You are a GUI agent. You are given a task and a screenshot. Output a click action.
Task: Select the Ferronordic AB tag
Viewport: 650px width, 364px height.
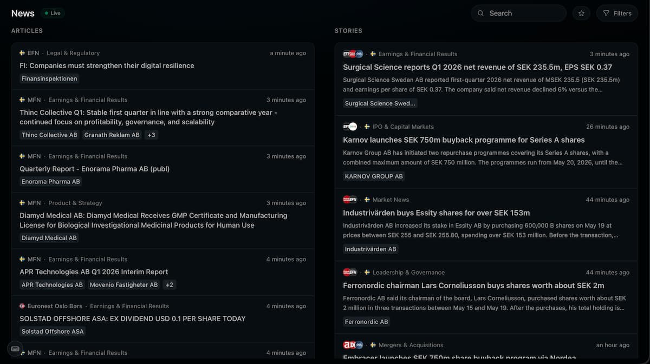click(367, 322)
